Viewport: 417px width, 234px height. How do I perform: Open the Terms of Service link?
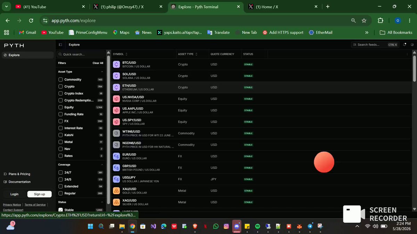(x=35, y=205)
